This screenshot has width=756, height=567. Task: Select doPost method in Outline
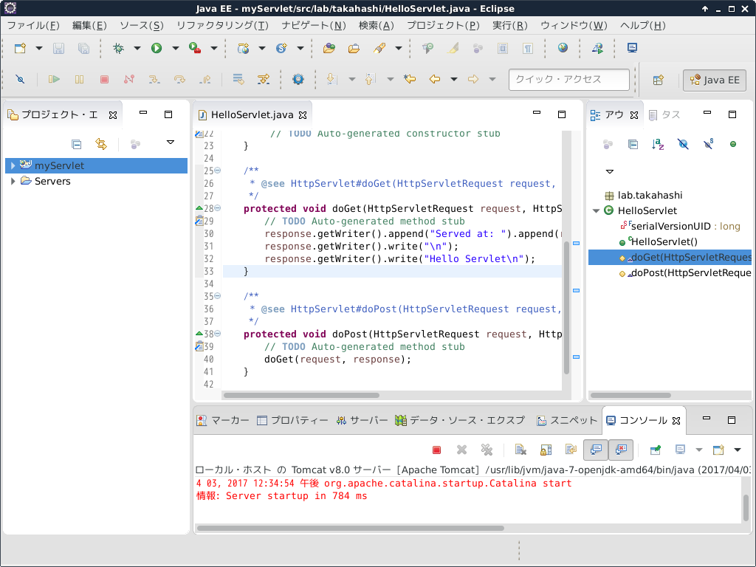(x=685, y=273)
